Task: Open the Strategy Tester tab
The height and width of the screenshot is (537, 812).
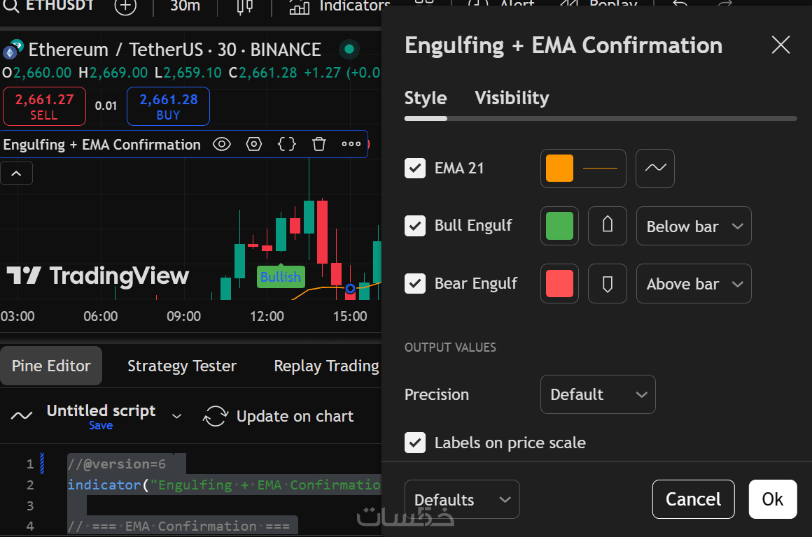Action: [x=182, y=366]
